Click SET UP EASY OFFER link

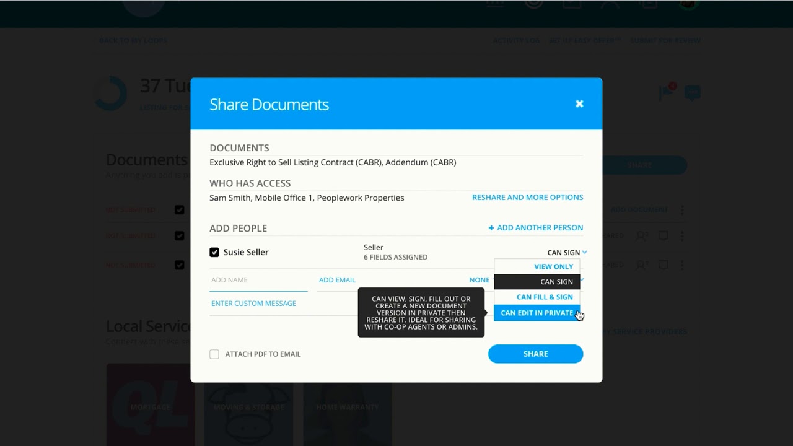584,41
